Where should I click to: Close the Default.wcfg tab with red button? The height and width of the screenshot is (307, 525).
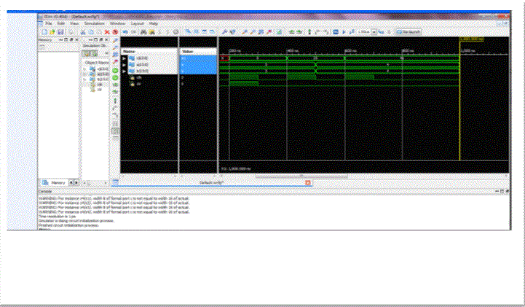point(307,182)
